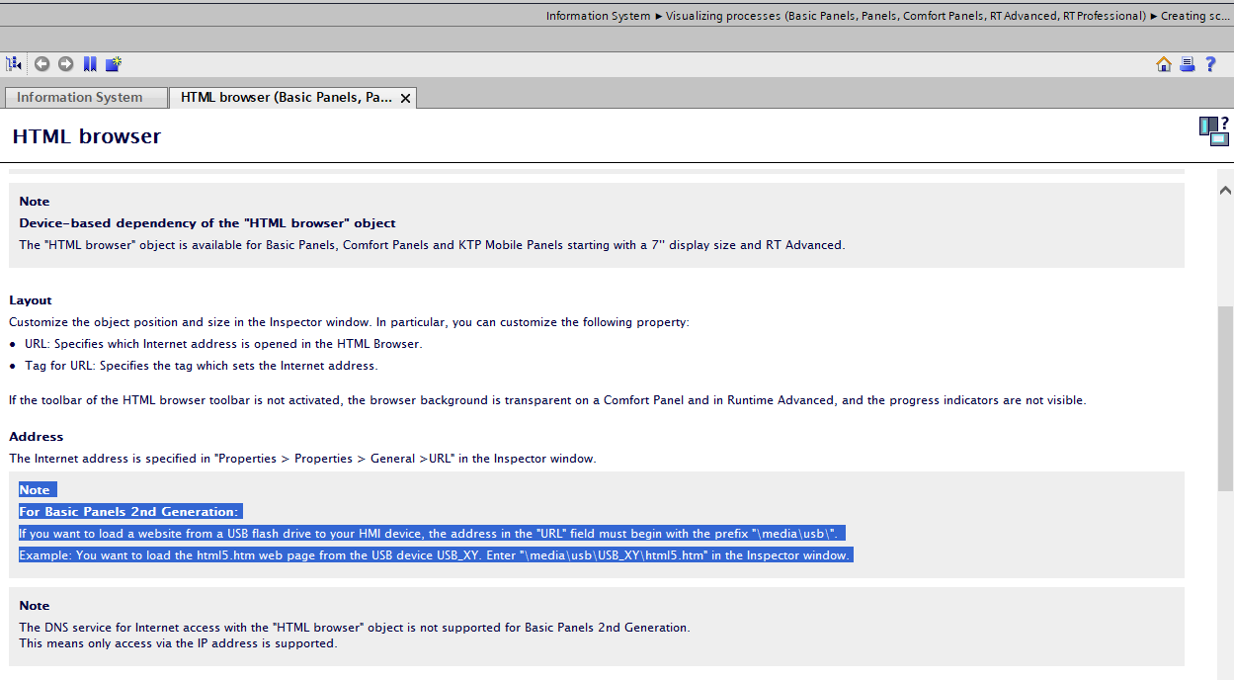Click the "HTML browser" page heading
The width and height of the screenshot is (1234, 680).
[87, 136]
